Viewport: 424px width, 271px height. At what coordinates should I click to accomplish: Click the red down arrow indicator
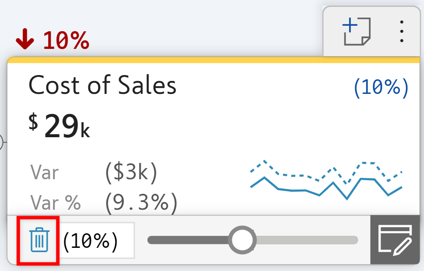[25, 41]
